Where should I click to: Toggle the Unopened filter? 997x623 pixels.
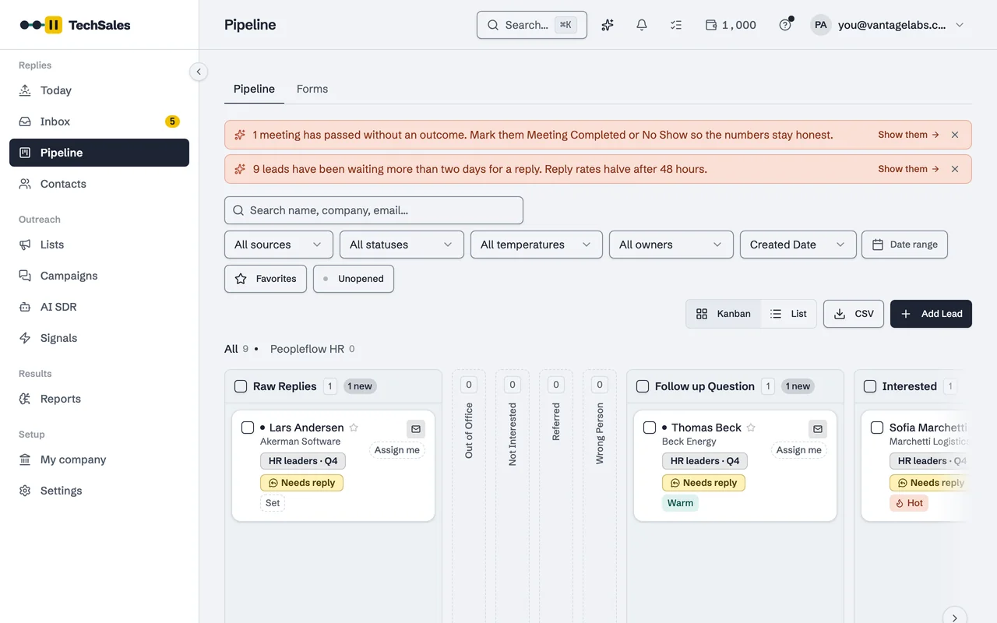tap(354, 279)
